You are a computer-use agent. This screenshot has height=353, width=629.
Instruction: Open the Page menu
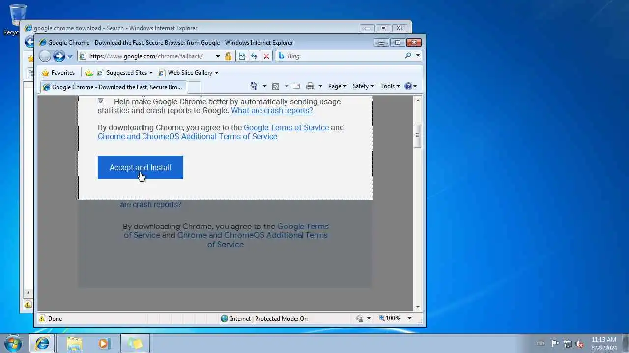click(x=337, y=86)
